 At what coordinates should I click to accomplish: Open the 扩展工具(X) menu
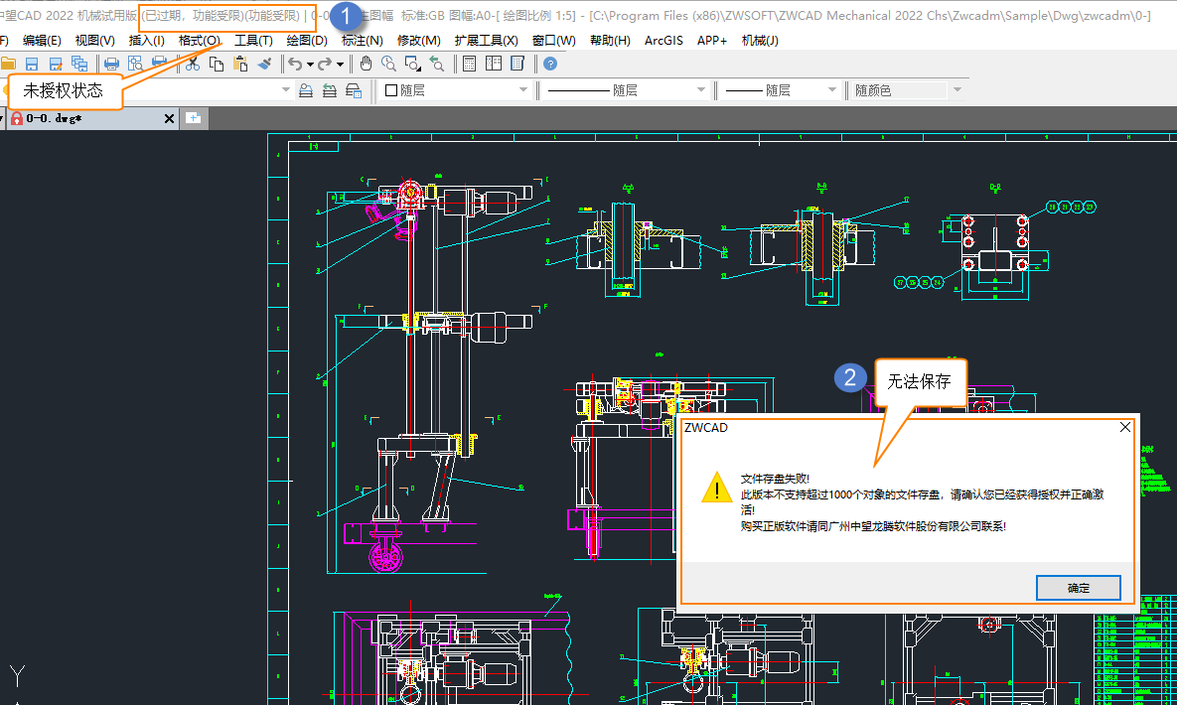click(x=487, y=41)
